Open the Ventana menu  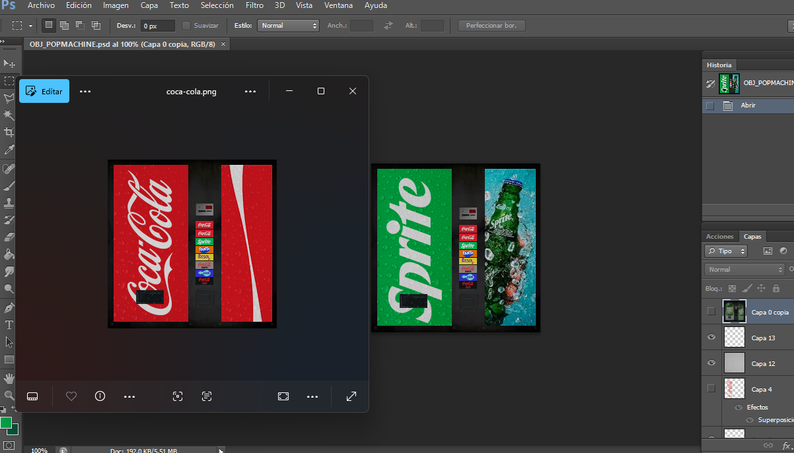[x=338, y=5]
